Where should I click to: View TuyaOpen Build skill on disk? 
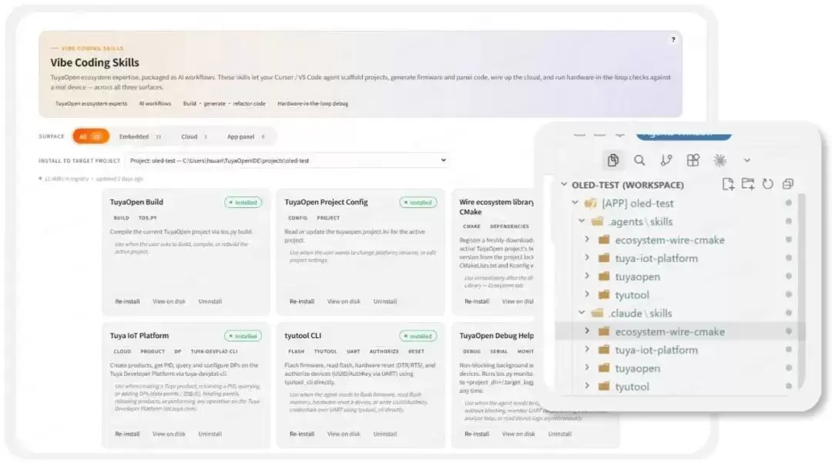(169, 301)
